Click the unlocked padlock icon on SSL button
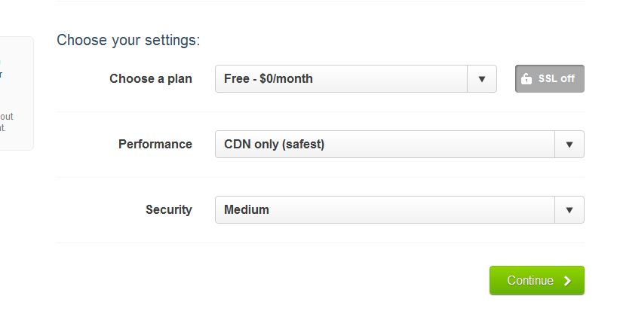 [x=526, y=78]
